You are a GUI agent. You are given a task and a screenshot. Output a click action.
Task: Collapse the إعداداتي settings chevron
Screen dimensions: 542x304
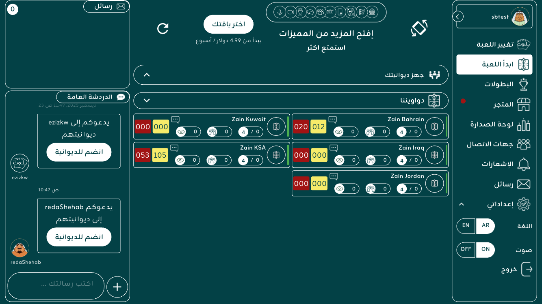[x=461, y=204]
